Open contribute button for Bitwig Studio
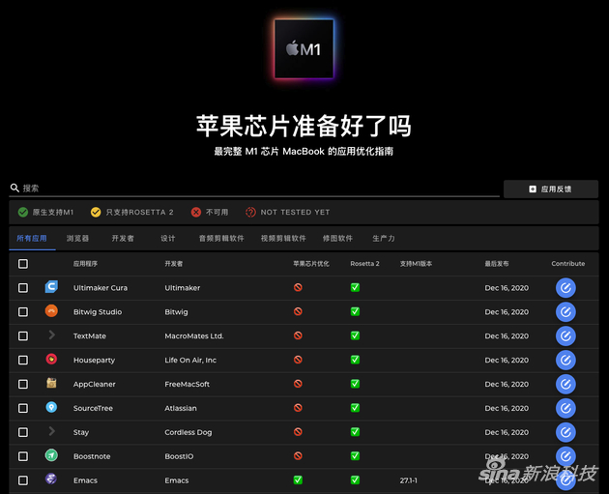Screen dimensions: 609x494 click(x=565, y=312)
